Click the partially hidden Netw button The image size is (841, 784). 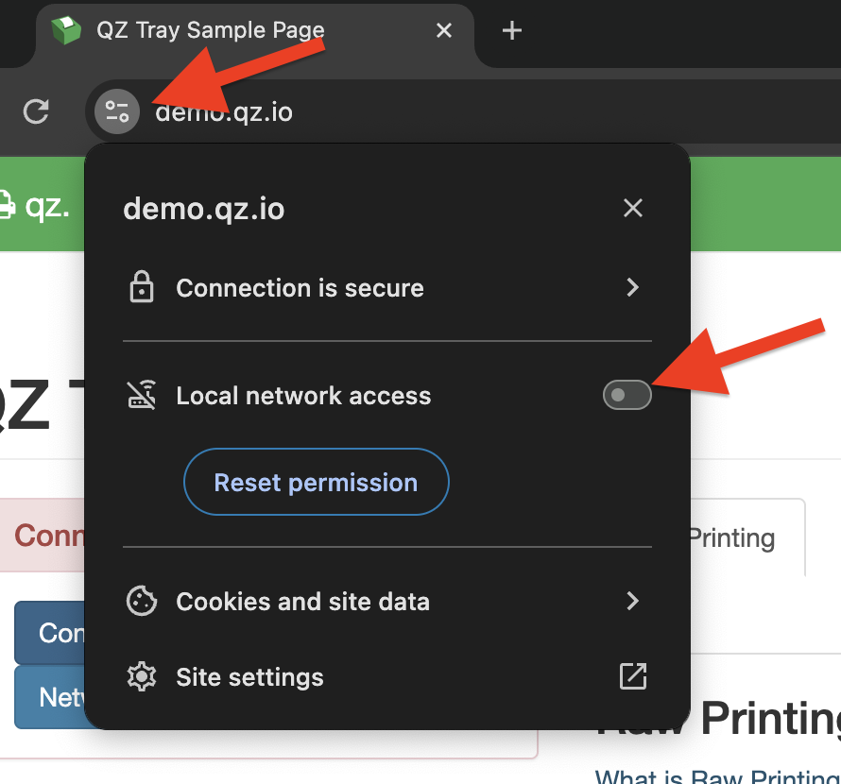[51, 698]
